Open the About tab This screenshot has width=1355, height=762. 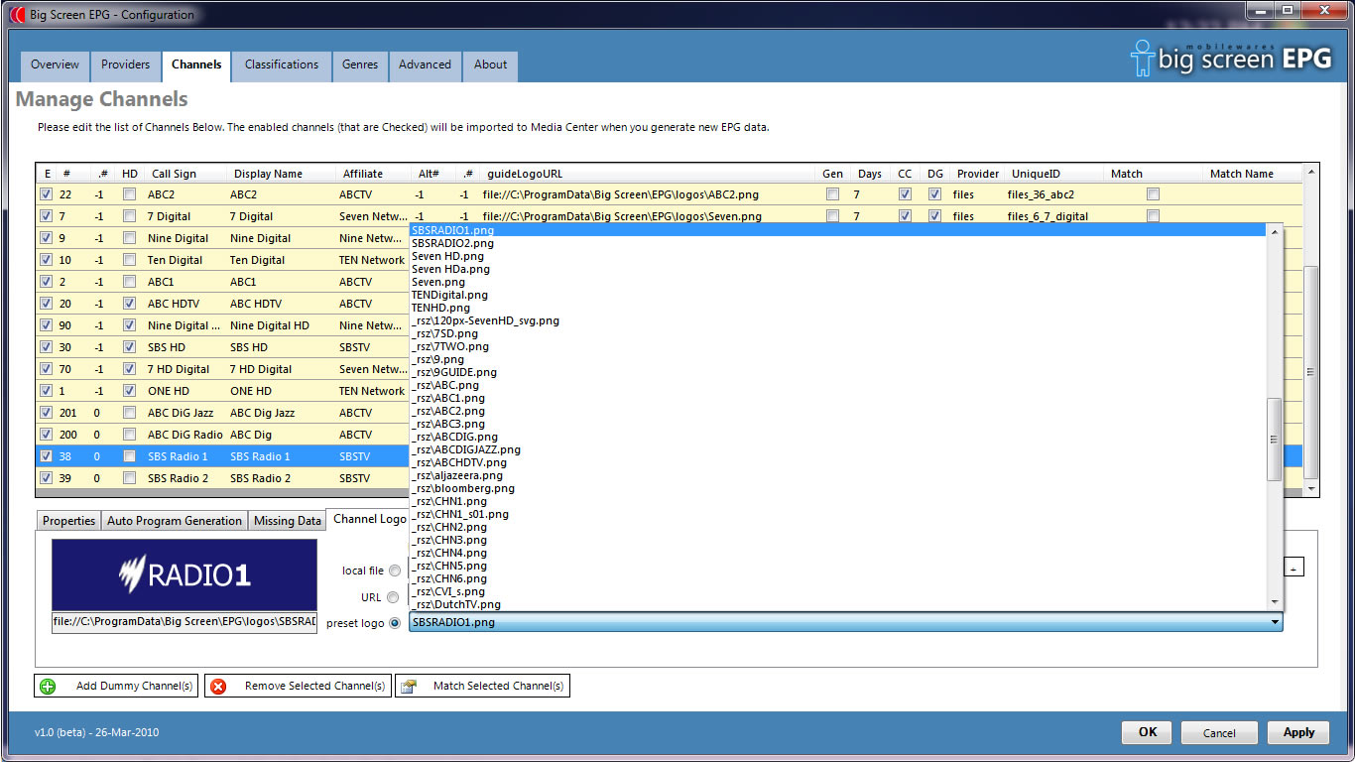490,65
